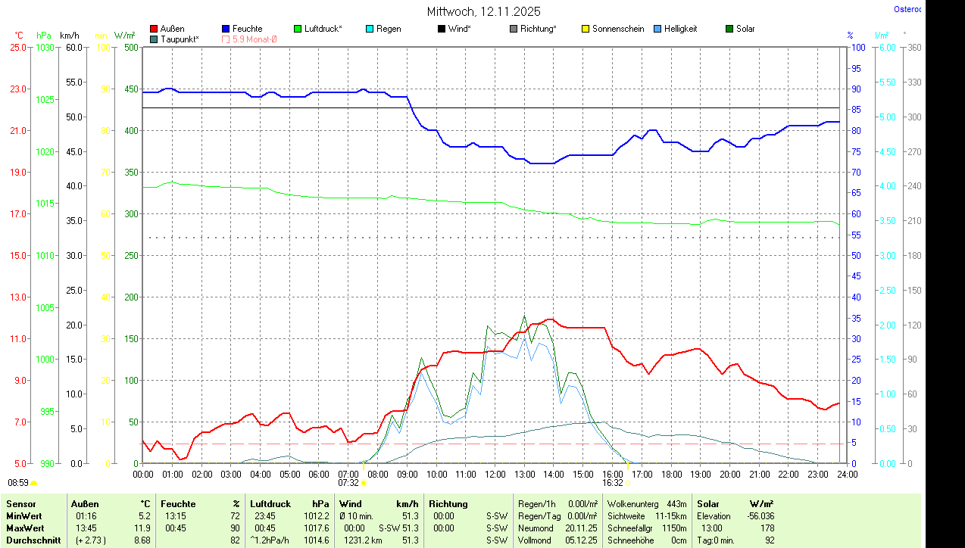Toggle the 5.9 Monat-Ø legend box

[x=226, y=39]
